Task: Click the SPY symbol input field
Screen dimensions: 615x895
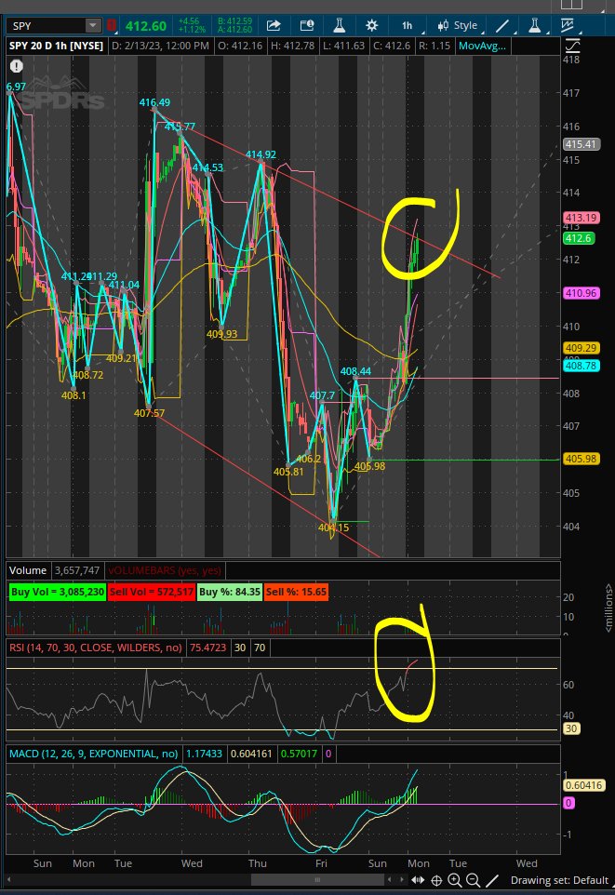Action: [46, 26]
